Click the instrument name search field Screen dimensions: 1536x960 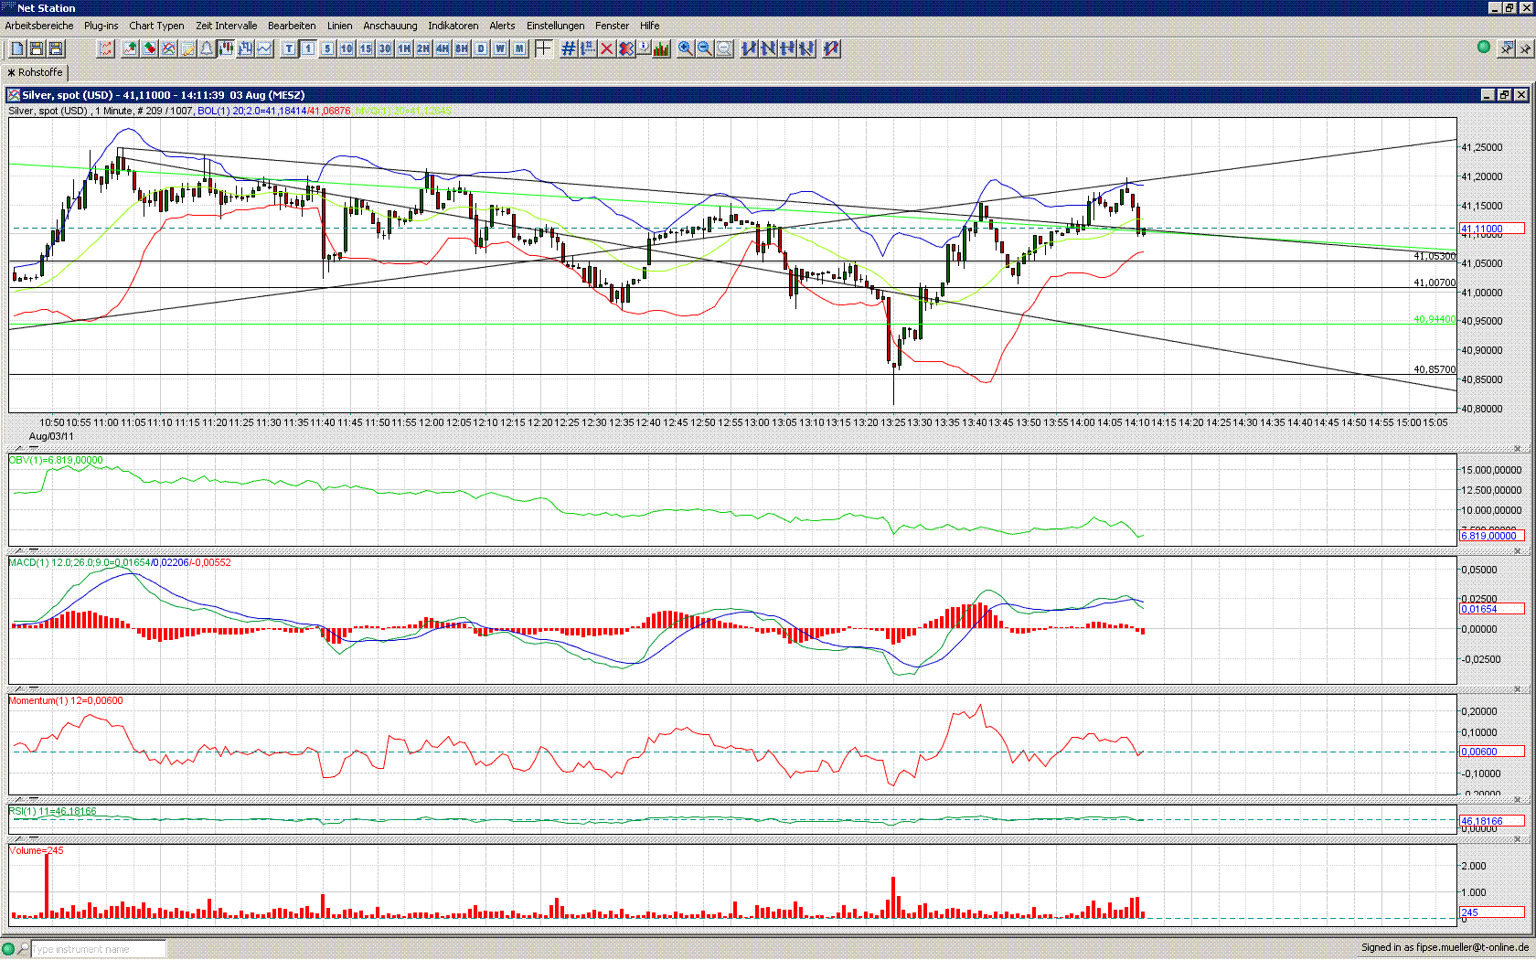coord(99,949)
